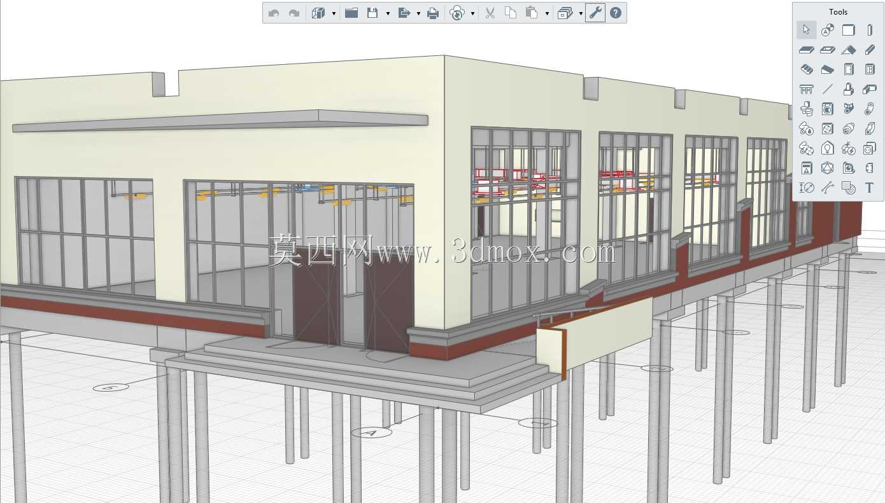Viewport: 885px width, 503px height.
Task: Select the wiring socket accessory tool
Action: (870, 149)
